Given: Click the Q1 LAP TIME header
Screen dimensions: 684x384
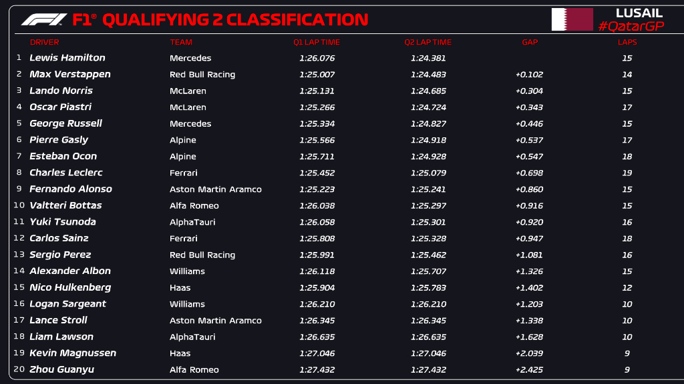Looking at the screenshot, I should tap(317, 42).
